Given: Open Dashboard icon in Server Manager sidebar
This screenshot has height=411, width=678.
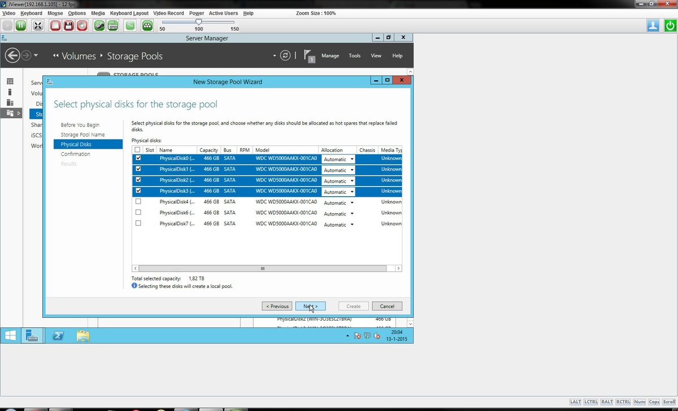Looking at the screenshot, I should coord(10,82).
